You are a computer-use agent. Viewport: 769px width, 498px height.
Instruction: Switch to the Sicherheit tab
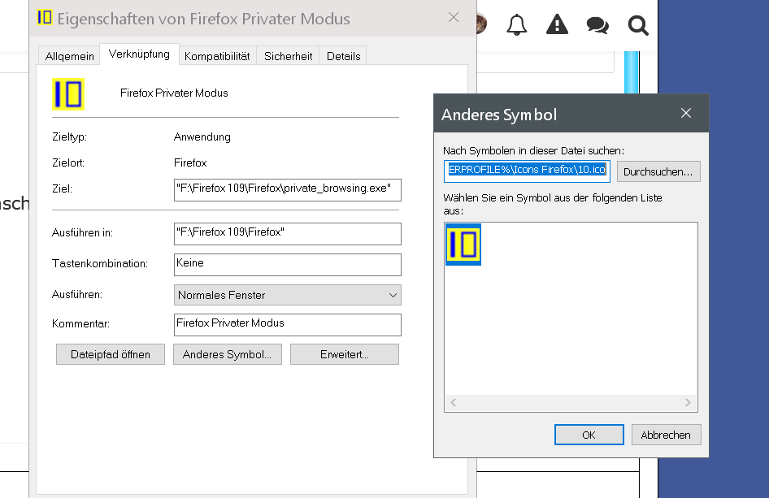288,56
